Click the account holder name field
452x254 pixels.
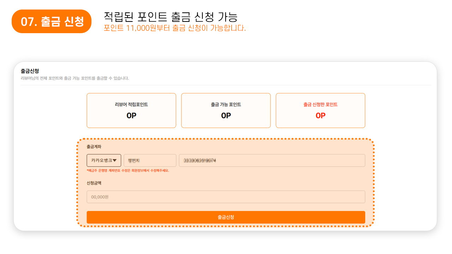pos(150,161)
